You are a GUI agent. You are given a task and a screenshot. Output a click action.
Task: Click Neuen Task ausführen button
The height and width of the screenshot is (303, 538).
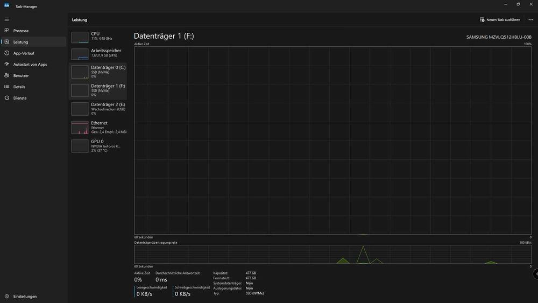tap(500, 19)
